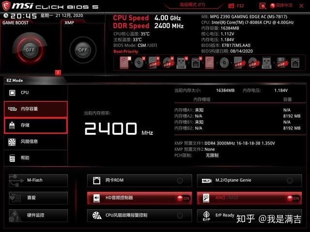Select the USB floppy boot device icon
Image resolution: width=310 pixels, height=232 pixels.
281,63
